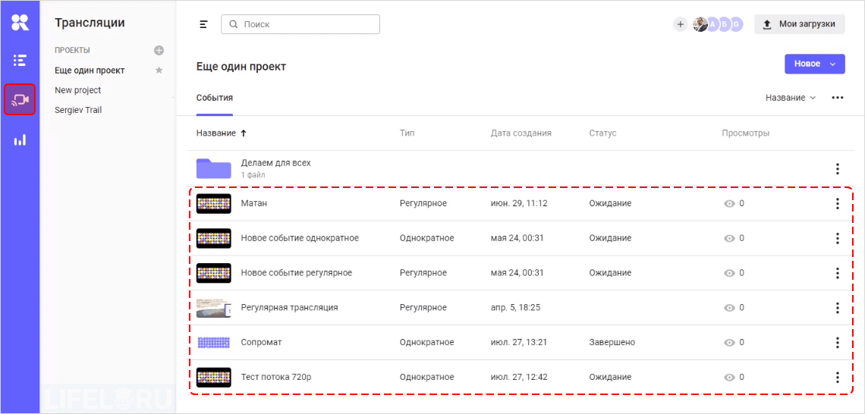Sort by the Тип column header
Viewport: 865px width, 414px height.
[407, 133]
